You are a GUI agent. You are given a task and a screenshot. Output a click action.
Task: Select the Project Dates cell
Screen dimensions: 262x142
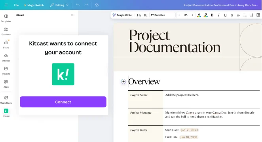pyautogui.click(x=146, y=134)
